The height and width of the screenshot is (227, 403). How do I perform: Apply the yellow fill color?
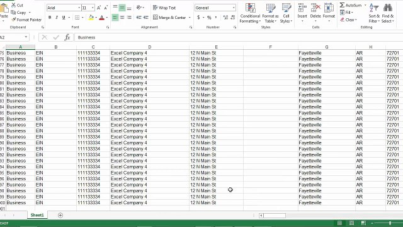(91, 18)
